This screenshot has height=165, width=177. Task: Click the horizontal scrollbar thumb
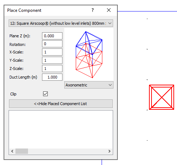click(22, 151)
